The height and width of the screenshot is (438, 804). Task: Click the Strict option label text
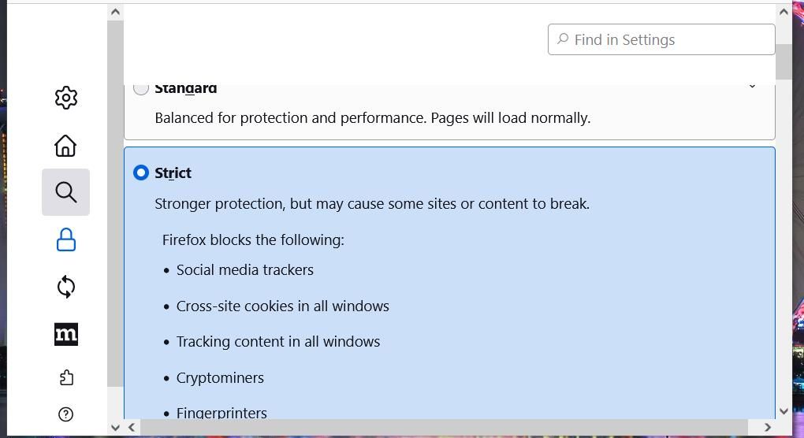pos(173,173)
